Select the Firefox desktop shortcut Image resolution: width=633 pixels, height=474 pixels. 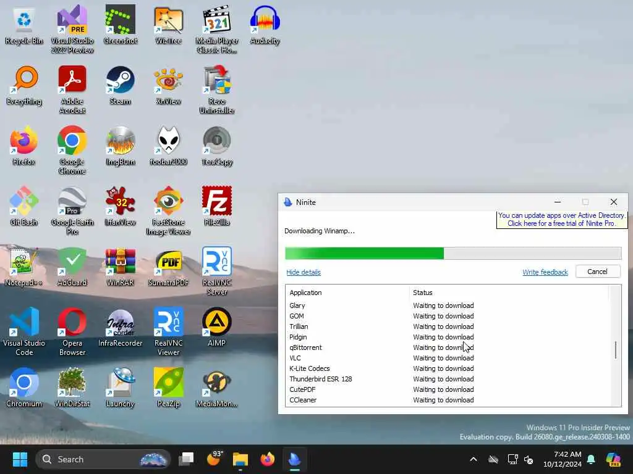coord(24,146)
